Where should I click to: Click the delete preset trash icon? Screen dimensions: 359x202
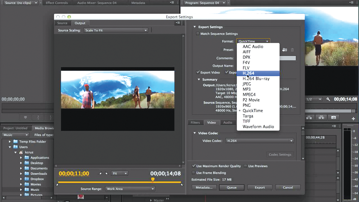click(x=292, y=50)
